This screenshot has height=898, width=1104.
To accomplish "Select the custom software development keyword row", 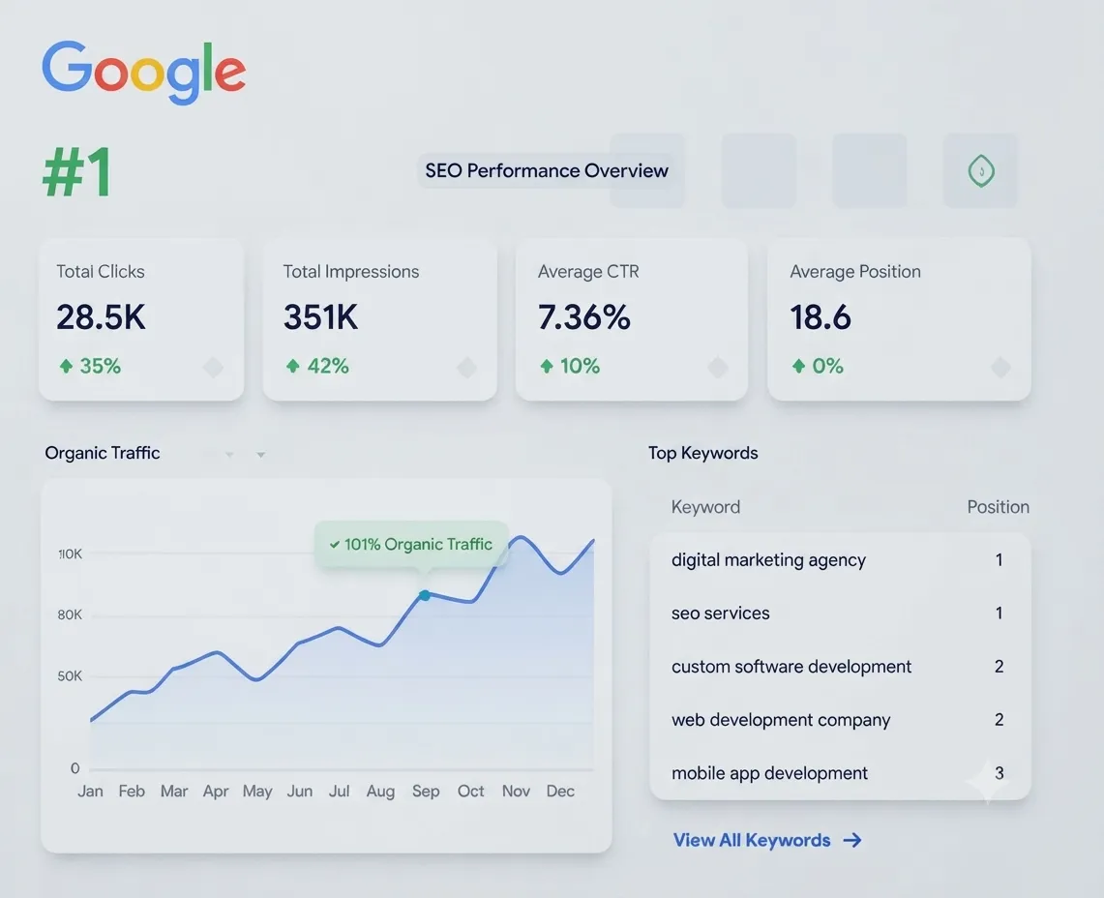I will [840, 667].
